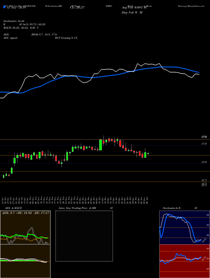Click the 'ADX: 3.7 +DY: 18.92 -DY: 17.57' header
Screen dimensions: 210x278
click(25, 213)
